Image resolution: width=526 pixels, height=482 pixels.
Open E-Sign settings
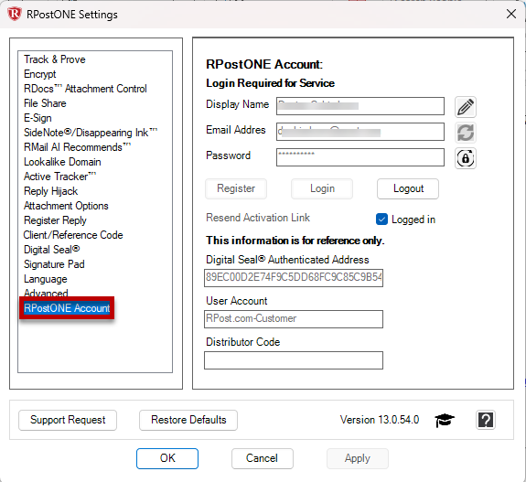[38, 118]
